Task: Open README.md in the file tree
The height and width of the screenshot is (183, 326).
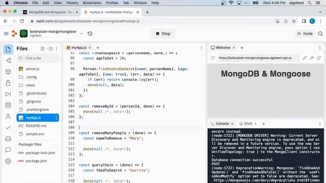Action: tap(38, 126)
